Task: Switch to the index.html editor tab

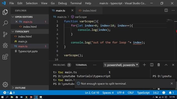Action: 89,10
